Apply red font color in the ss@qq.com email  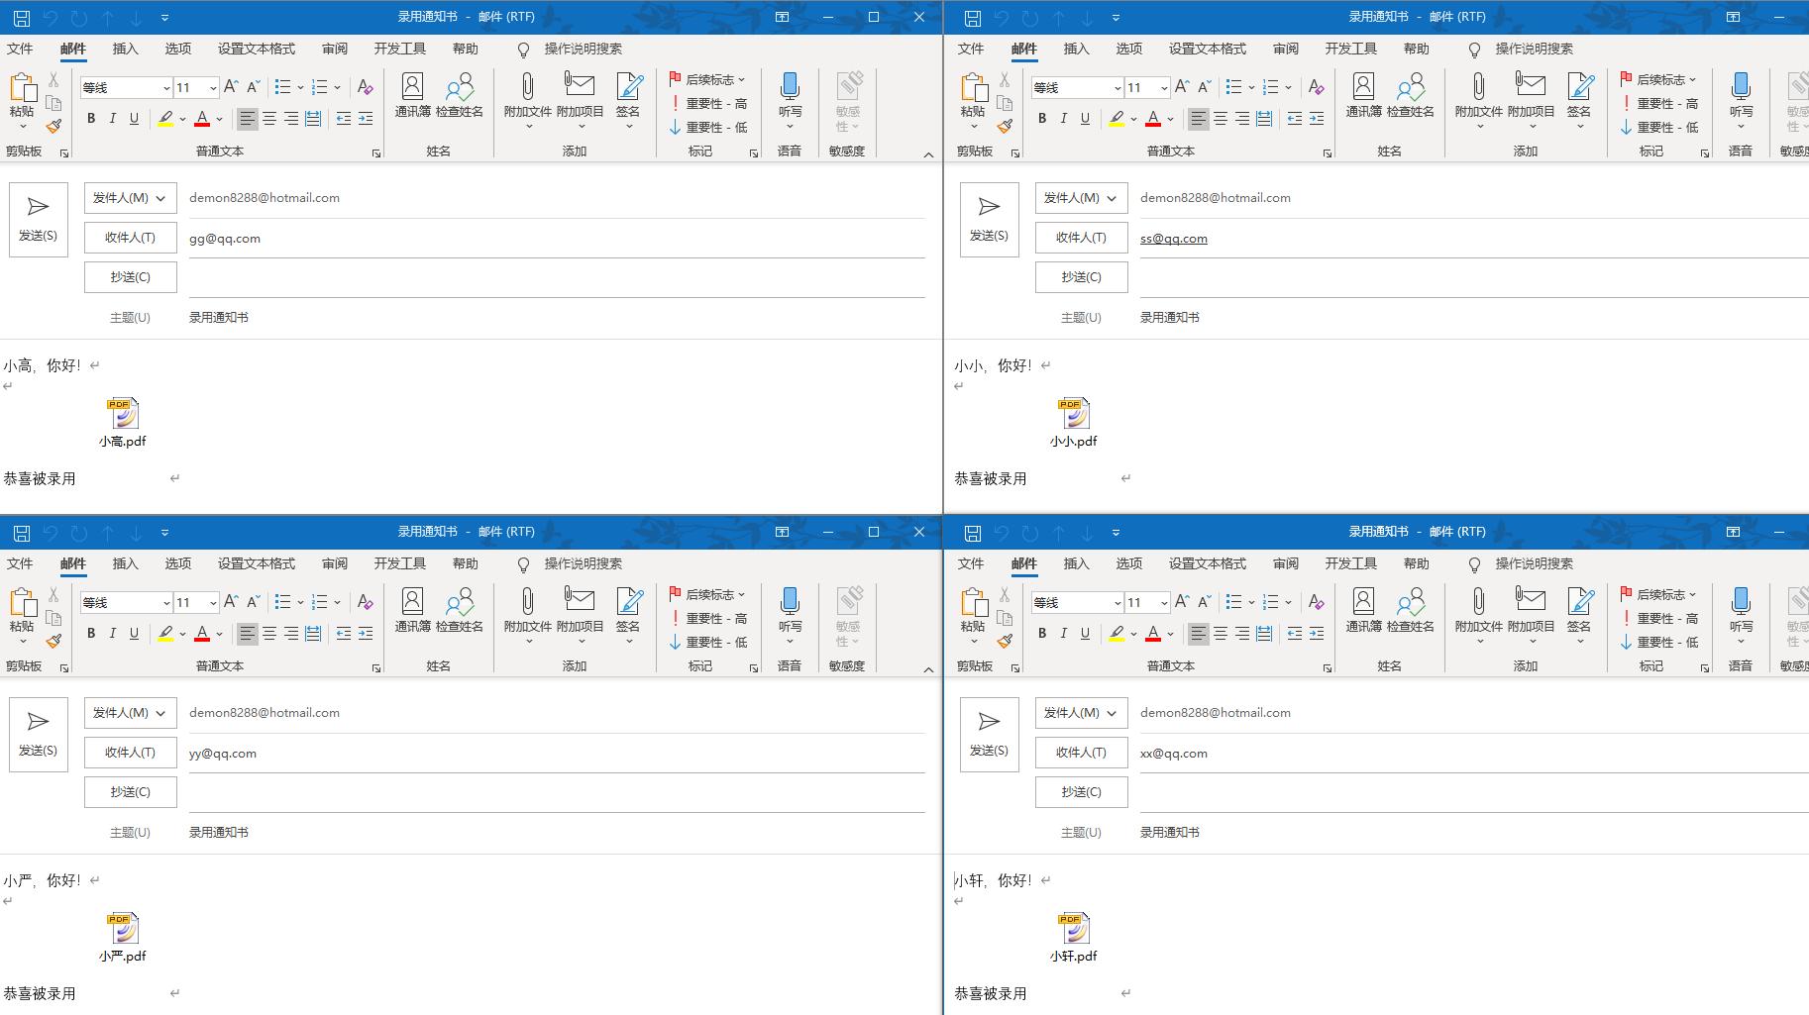click(x=1153, y=119)
